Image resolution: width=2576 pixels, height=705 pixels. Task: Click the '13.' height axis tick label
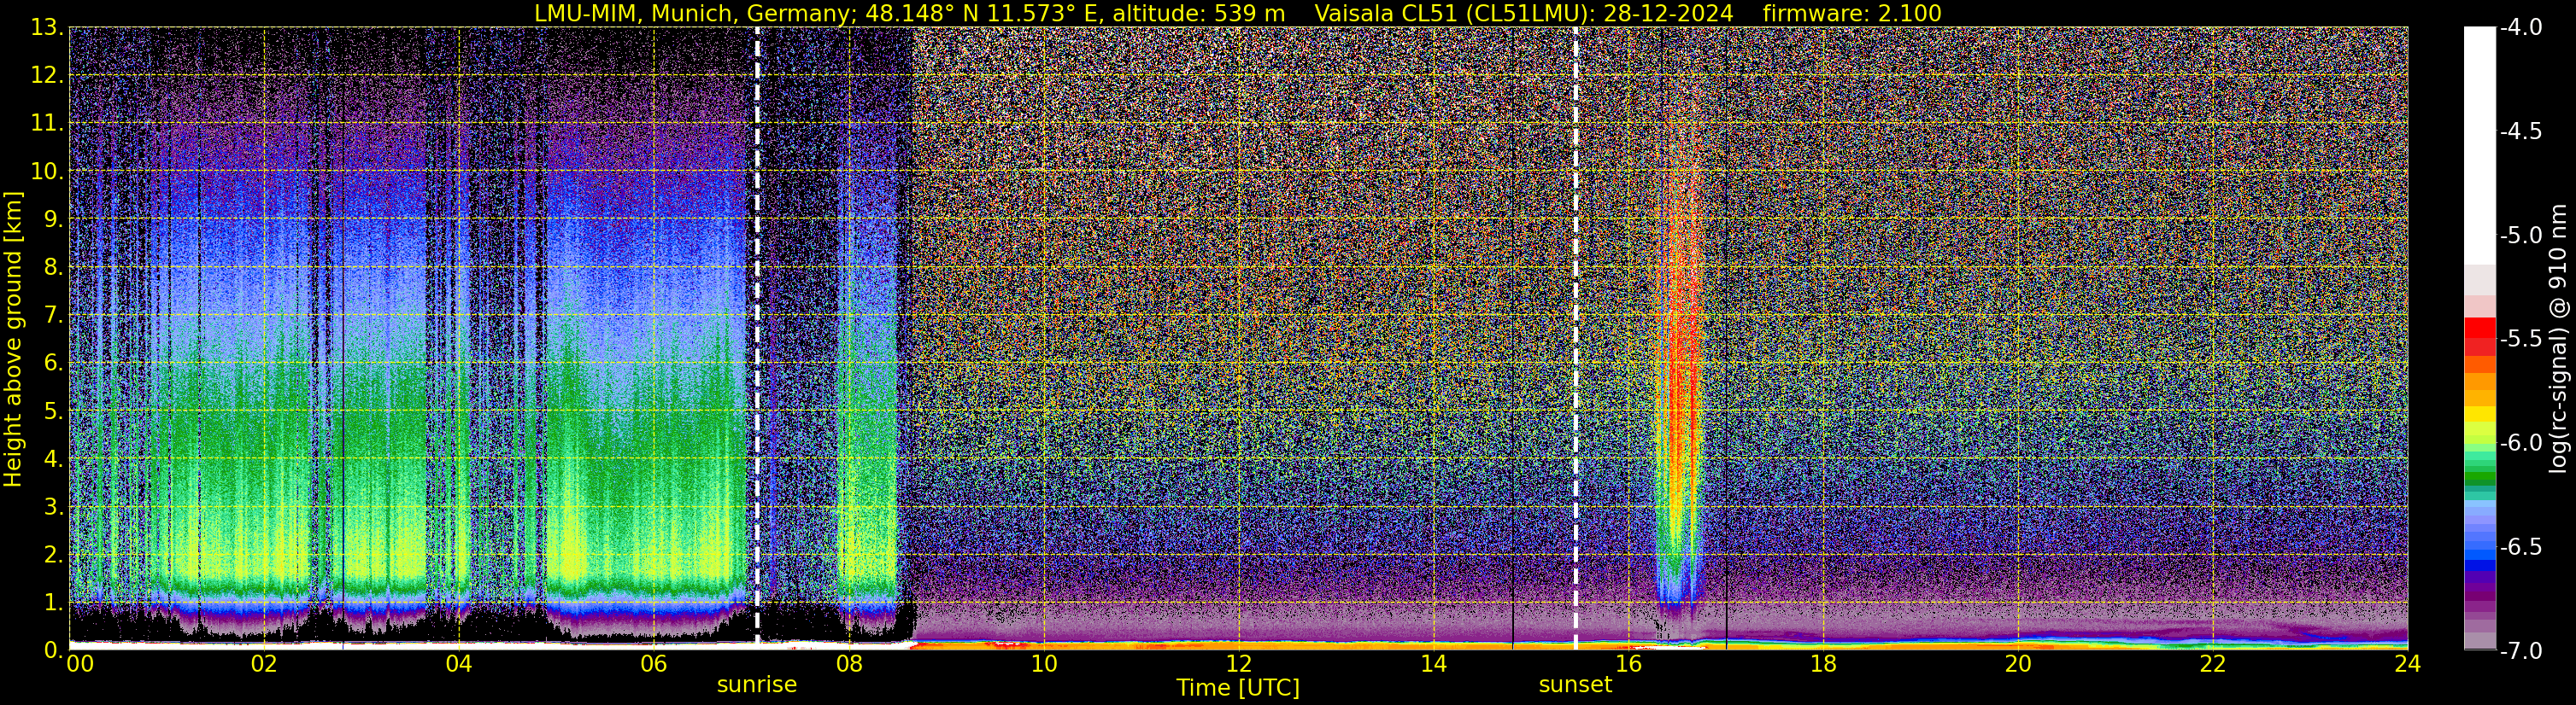[x=47, y=28]
